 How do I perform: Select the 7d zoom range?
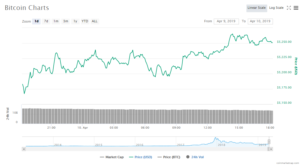[x=46, y=21]
